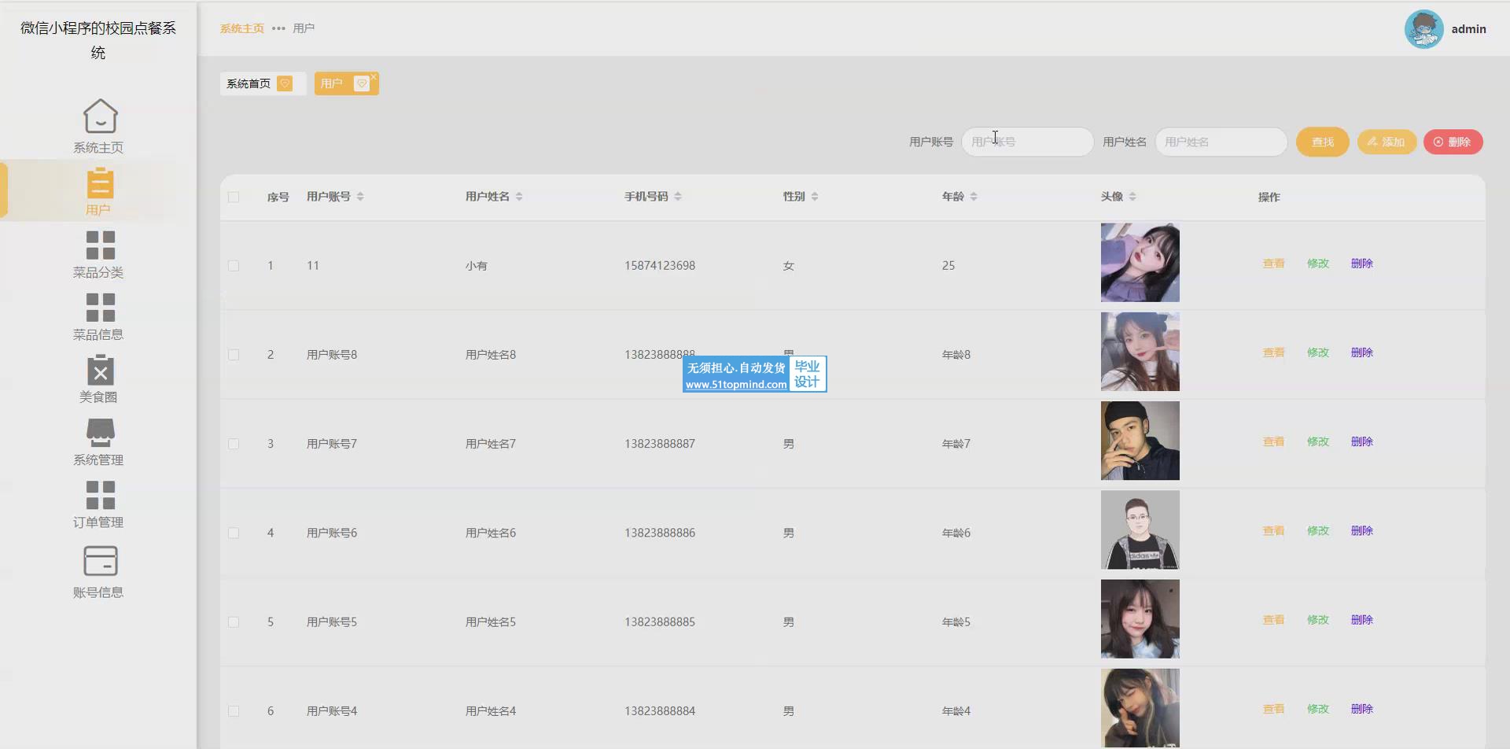Click the 查找 search button
The image size is (1510, 749).
1322,142
